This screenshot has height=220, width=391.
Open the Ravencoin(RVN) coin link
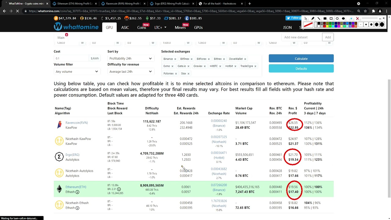[77, 123]
